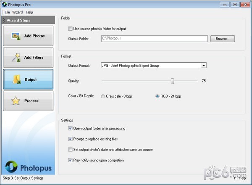
Task: Click the F1 Help indicator
Action: click(x=240, y=178)
